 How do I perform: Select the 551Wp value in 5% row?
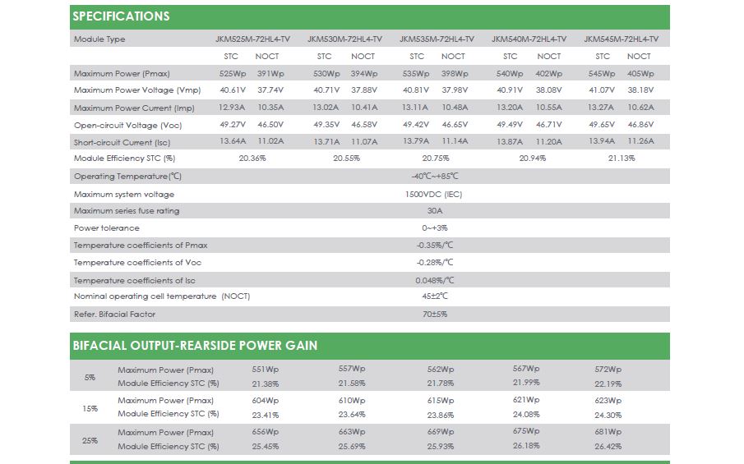point(266,370)
